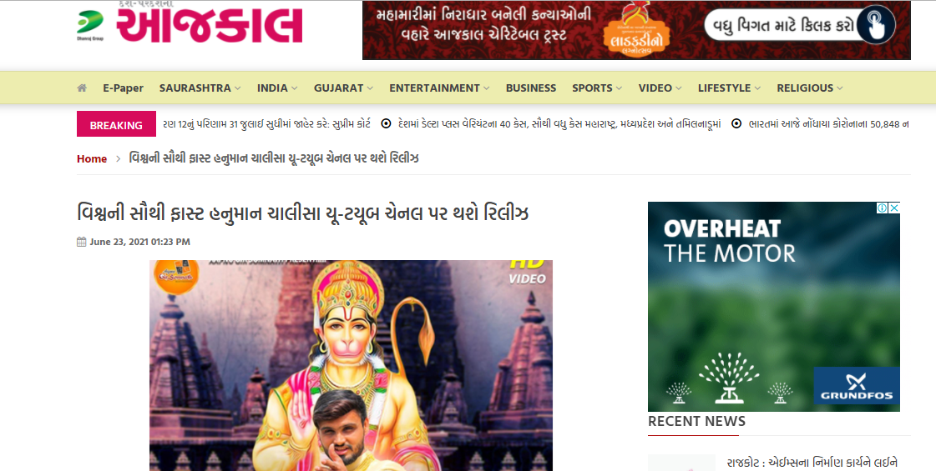
Task: Click the Grundfos logo in the sidebar ad
Action: (856, 385)
